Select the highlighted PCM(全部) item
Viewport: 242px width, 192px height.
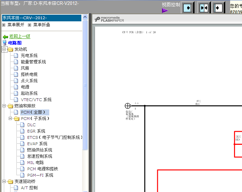pos(35,112)
